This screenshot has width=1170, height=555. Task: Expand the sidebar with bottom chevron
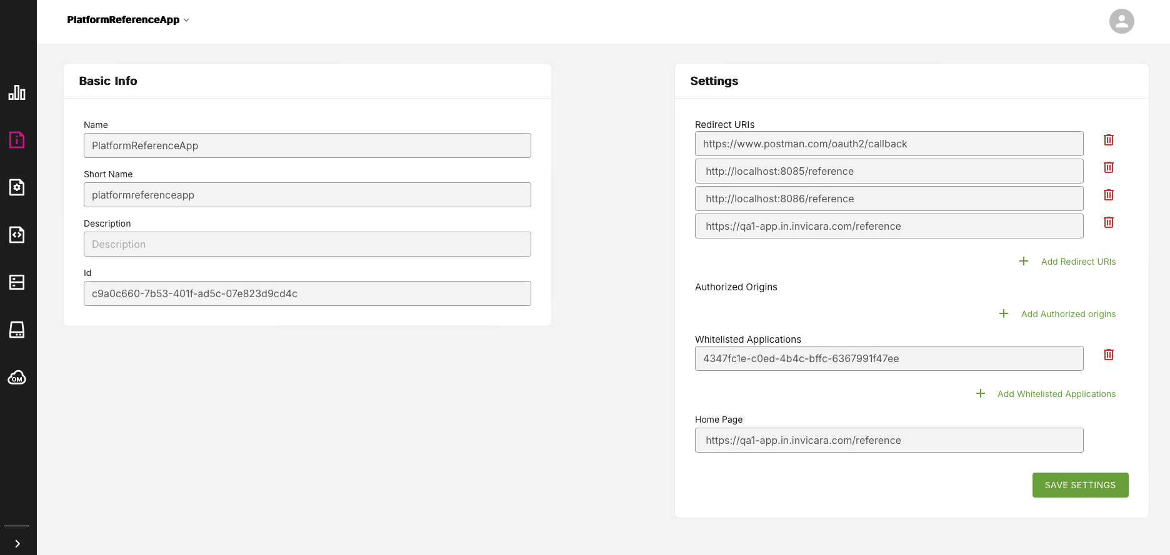[17, 544]
